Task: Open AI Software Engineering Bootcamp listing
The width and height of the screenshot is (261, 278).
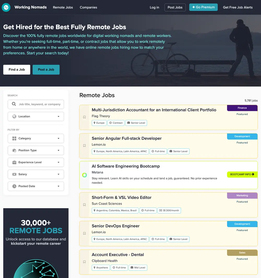Action: 126,166
